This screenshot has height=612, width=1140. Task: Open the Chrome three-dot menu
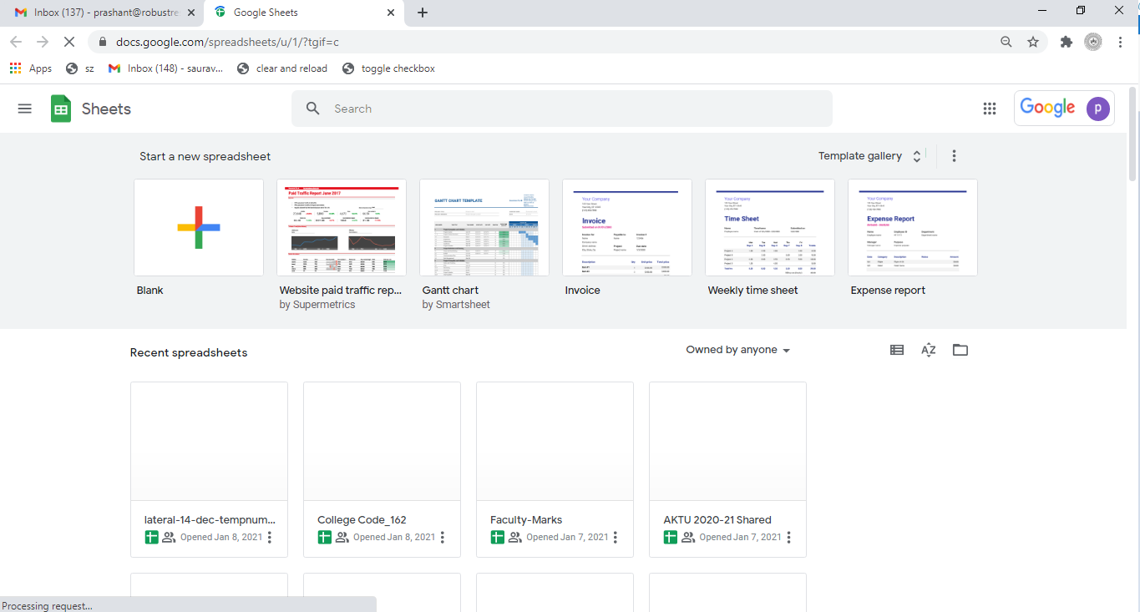tap(1120, 42)
